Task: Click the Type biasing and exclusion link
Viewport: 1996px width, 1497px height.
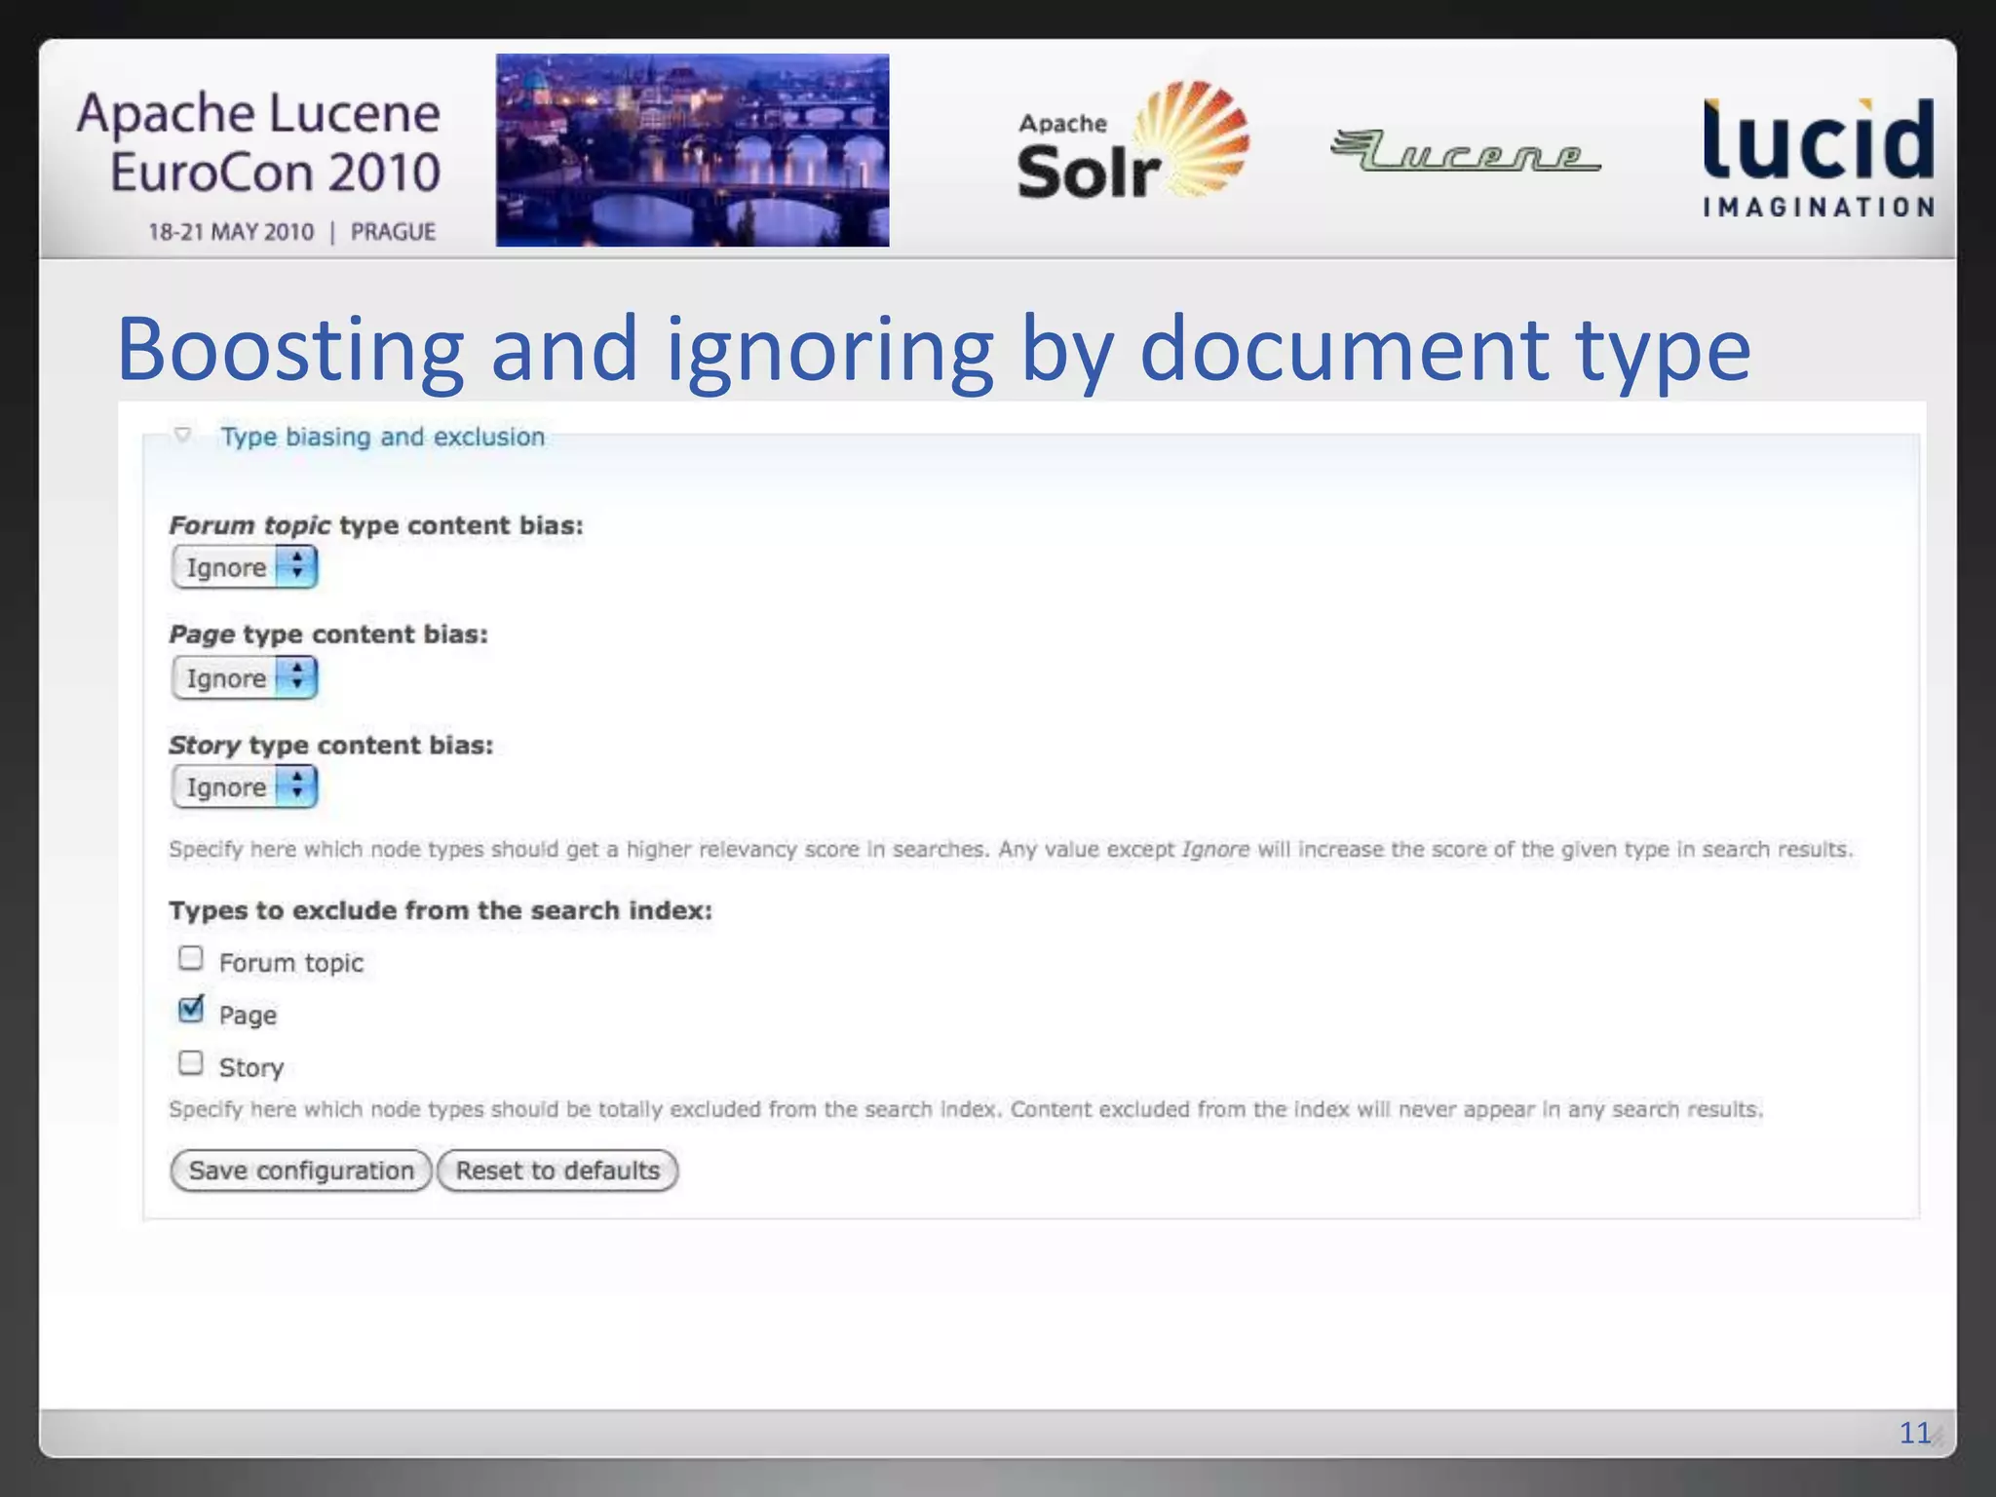Action: (x=382, y=437)
